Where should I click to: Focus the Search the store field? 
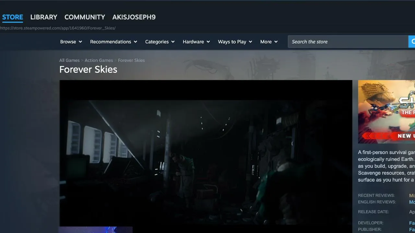click(348, 42)
